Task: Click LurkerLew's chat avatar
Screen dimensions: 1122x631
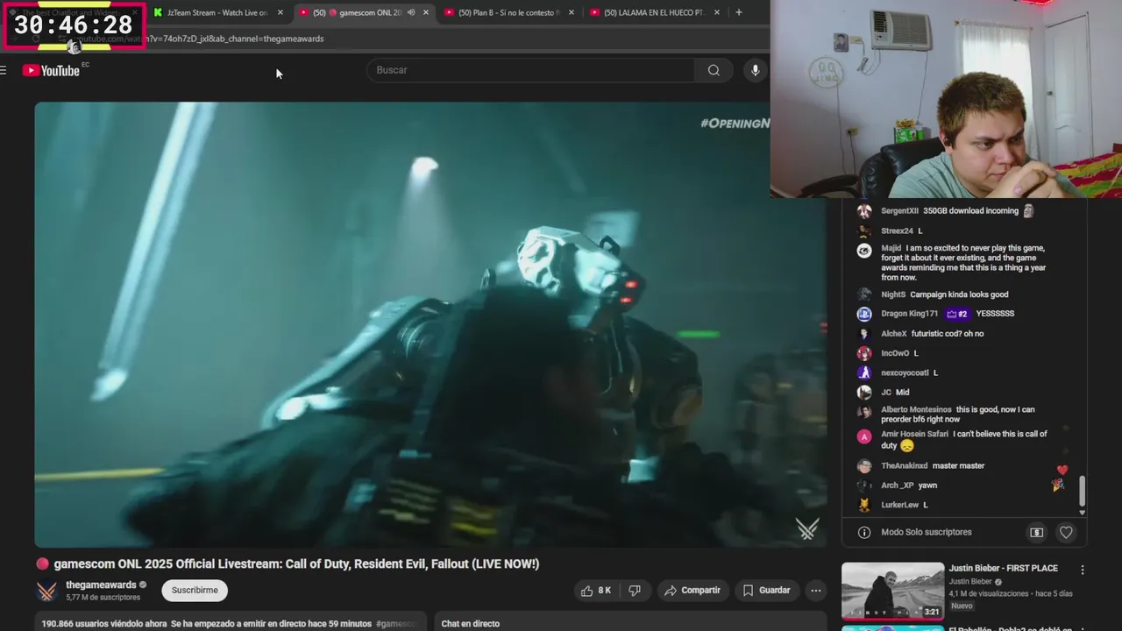Action: 864,505
